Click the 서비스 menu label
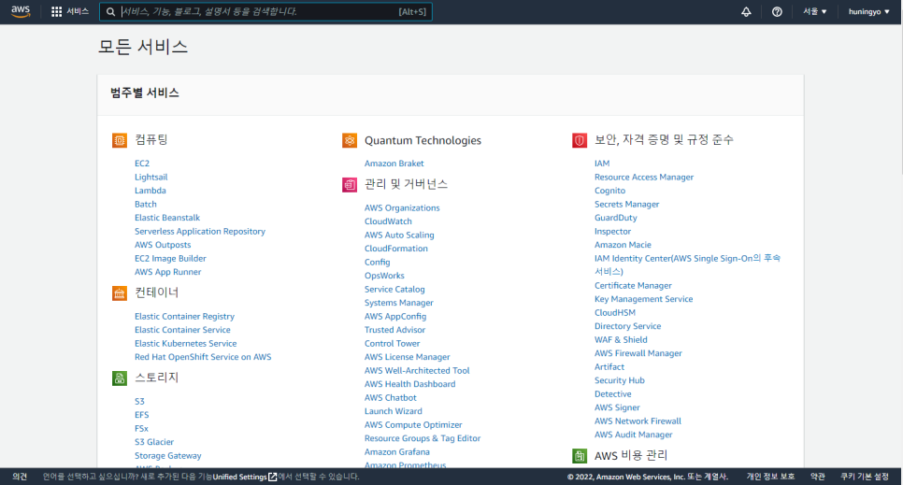This screenshot has width=903, height=485. (x=78, y=11)
